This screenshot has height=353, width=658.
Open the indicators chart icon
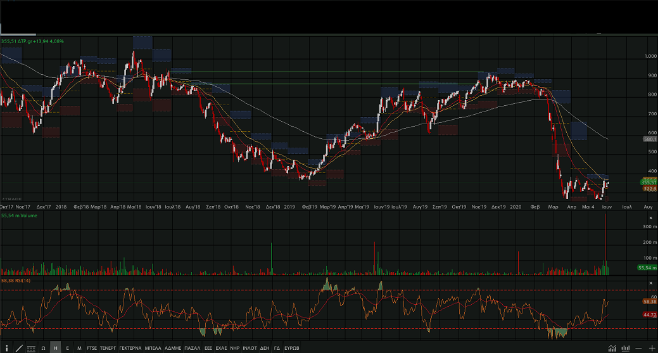click(612, 348)
